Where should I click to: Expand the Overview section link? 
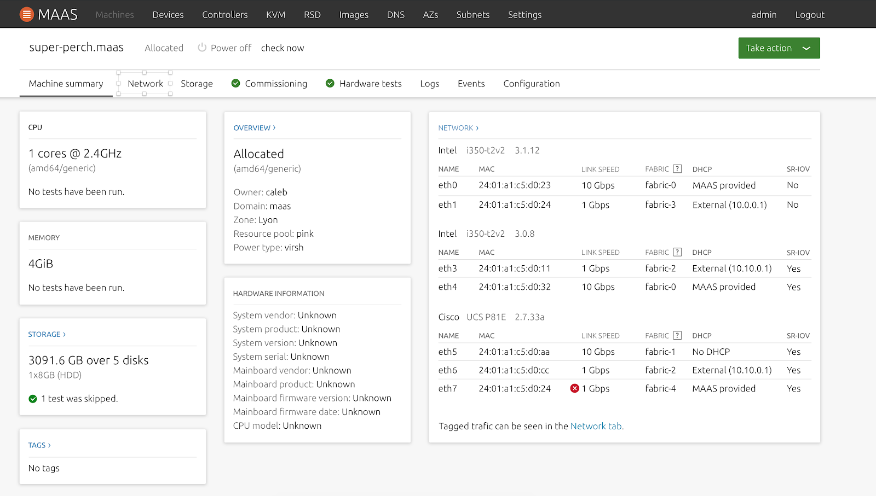255,128
